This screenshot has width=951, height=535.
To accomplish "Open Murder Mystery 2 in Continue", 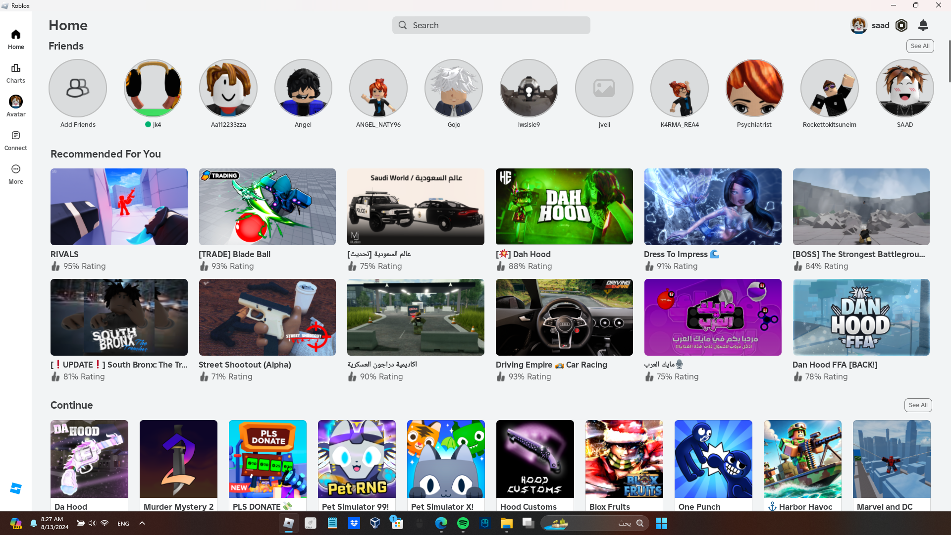I will coord(178,459).
